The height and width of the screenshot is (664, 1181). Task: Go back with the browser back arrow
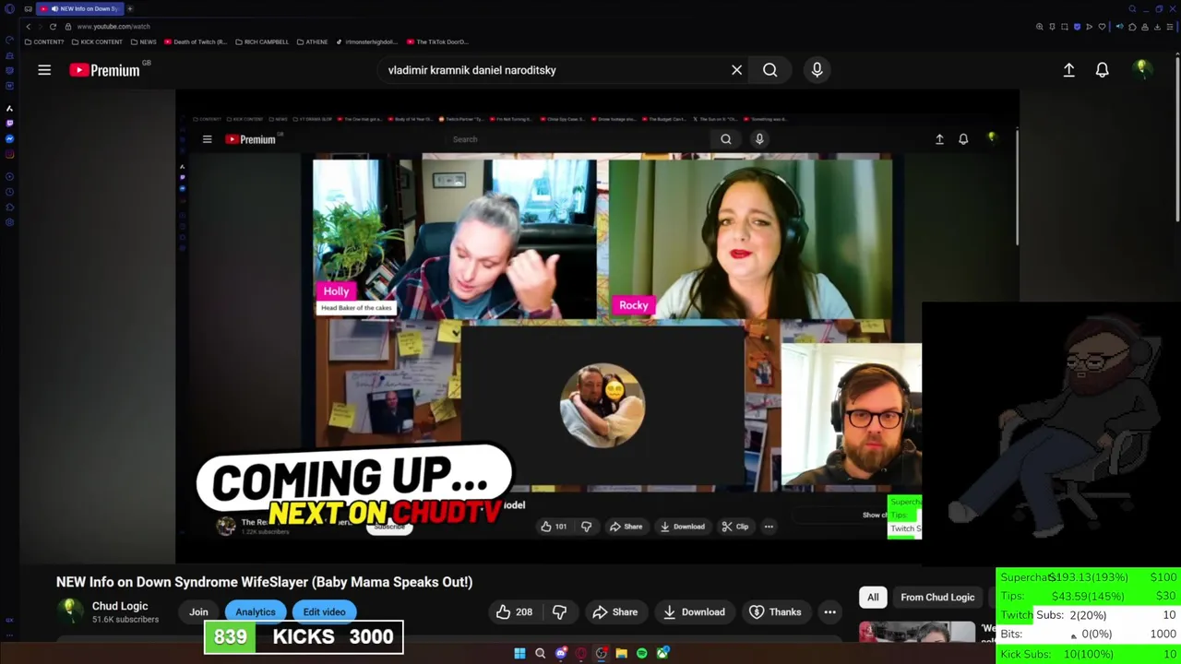(28, 27)
